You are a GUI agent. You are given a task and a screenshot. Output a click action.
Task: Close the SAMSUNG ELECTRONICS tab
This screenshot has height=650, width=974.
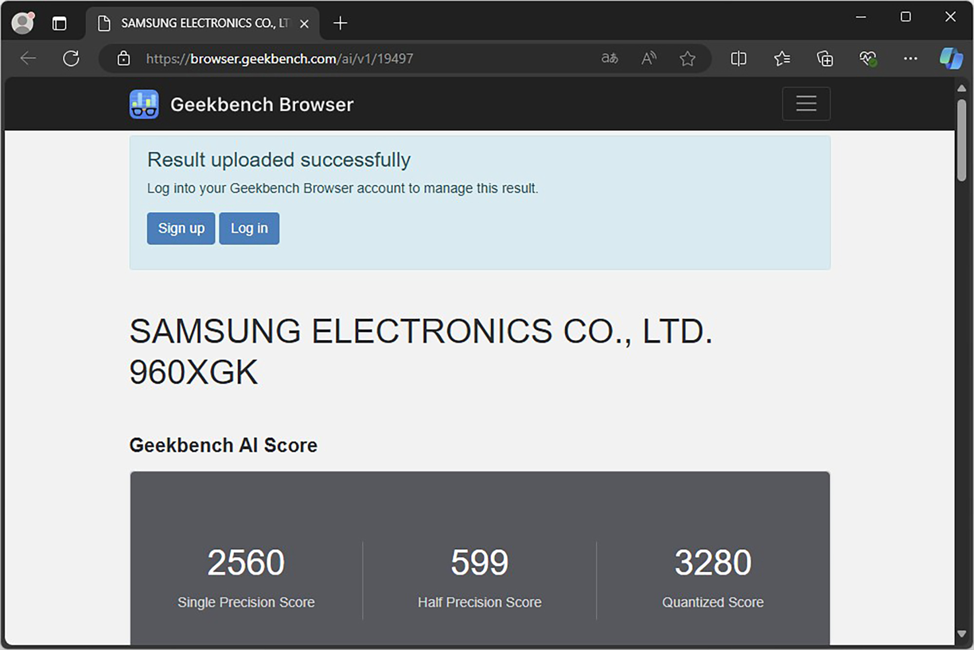point(304,23)
